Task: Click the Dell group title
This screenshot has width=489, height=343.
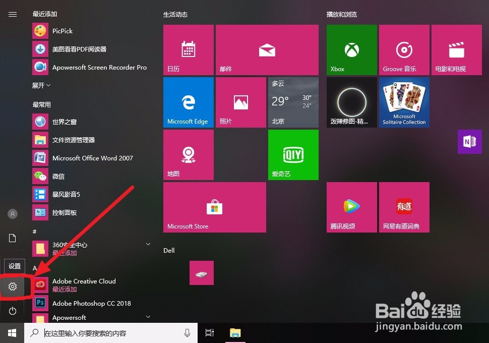Action: [x=169, y=250]
